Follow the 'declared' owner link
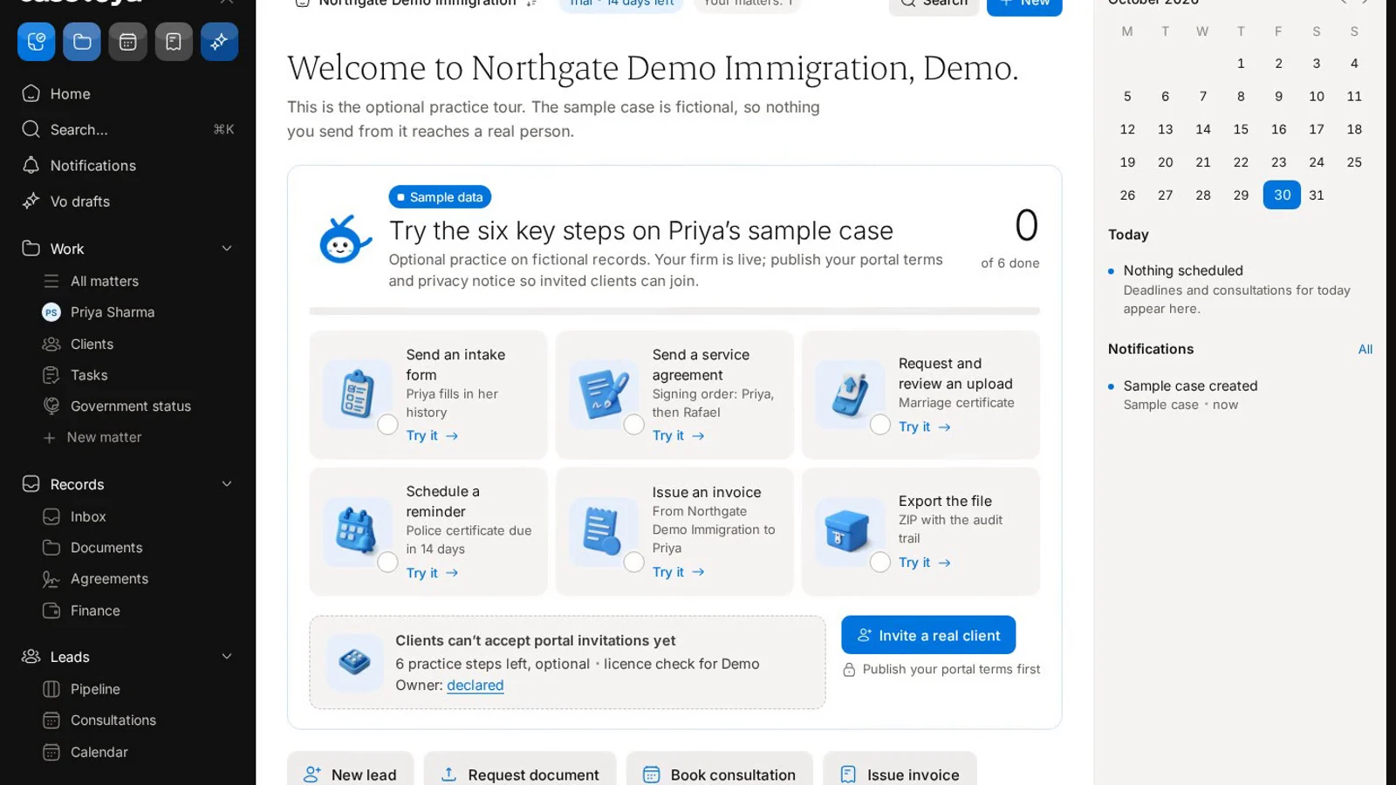The image size is (1396, 785). click(x=475, y=686)
